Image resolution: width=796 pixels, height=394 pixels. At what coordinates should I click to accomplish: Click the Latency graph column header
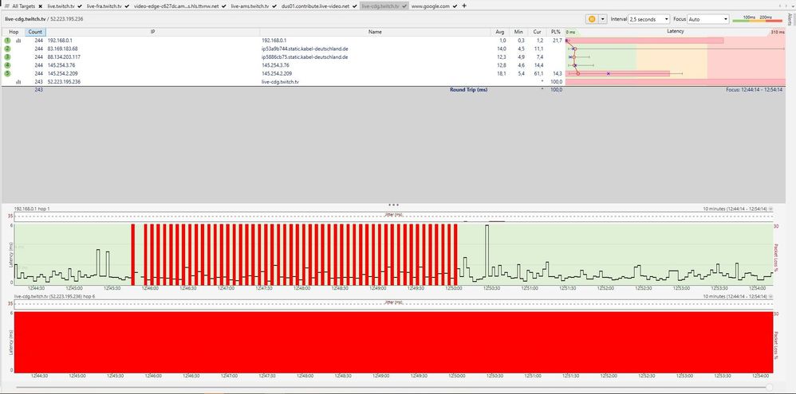click(676, 31)
